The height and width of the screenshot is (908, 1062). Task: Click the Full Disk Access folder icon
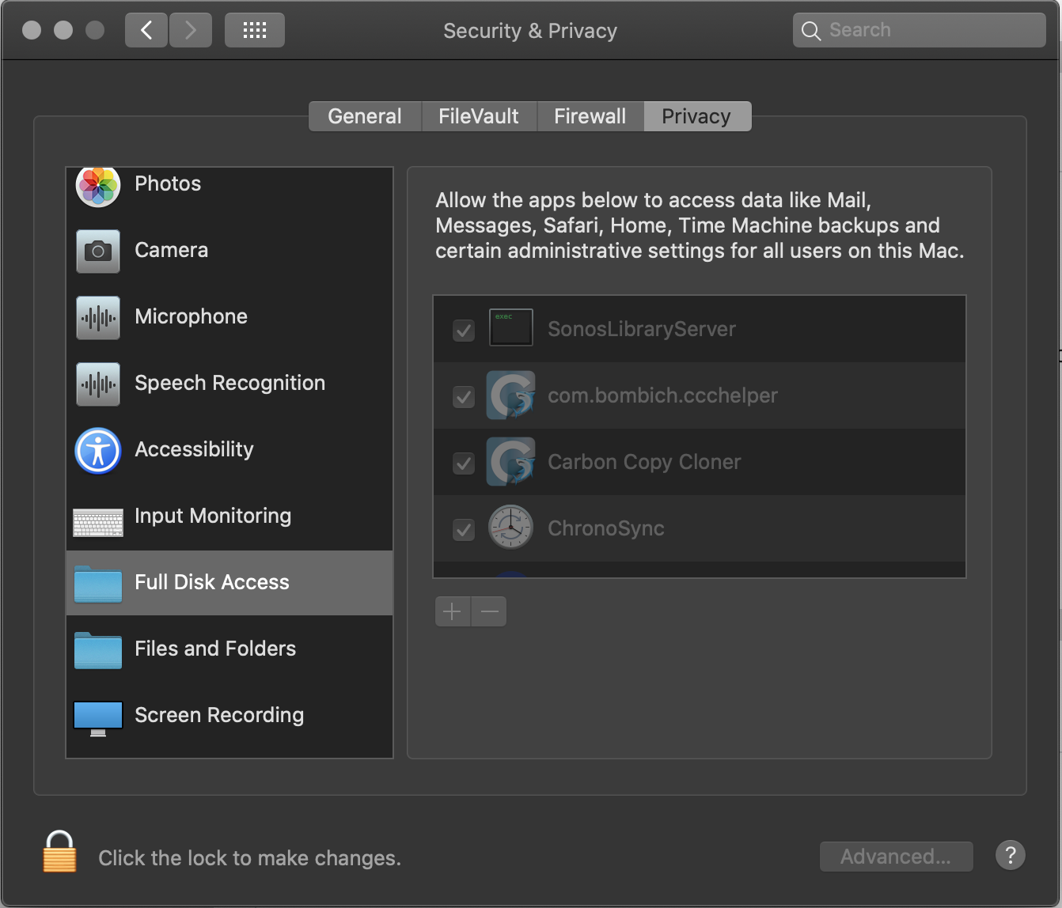tap(98, 585)
